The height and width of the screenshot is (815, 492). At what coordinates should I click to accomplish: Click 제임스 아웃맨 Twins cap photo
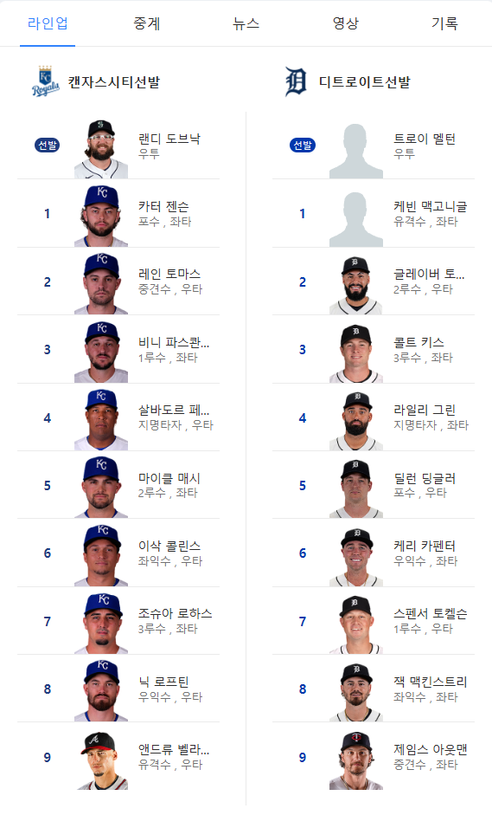point(356,760)
